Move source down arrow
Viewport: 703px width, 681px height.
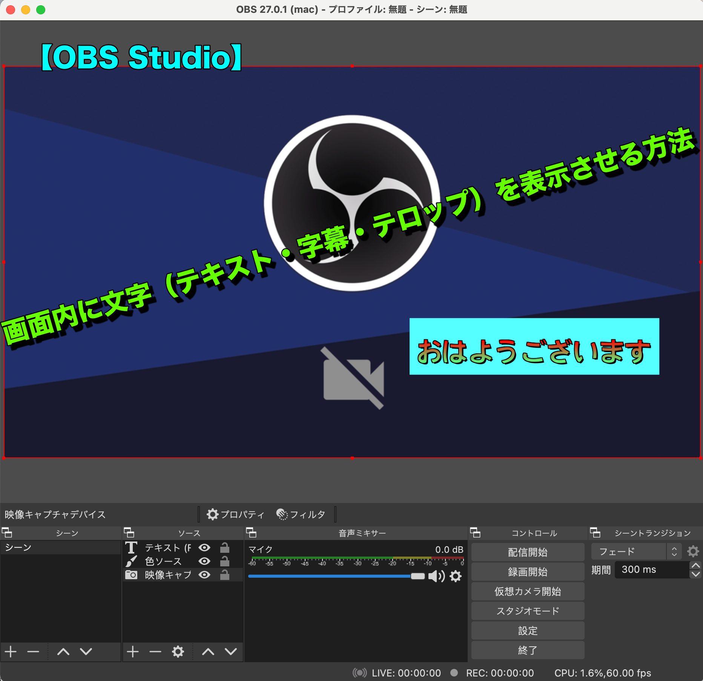tap(231, 652)
